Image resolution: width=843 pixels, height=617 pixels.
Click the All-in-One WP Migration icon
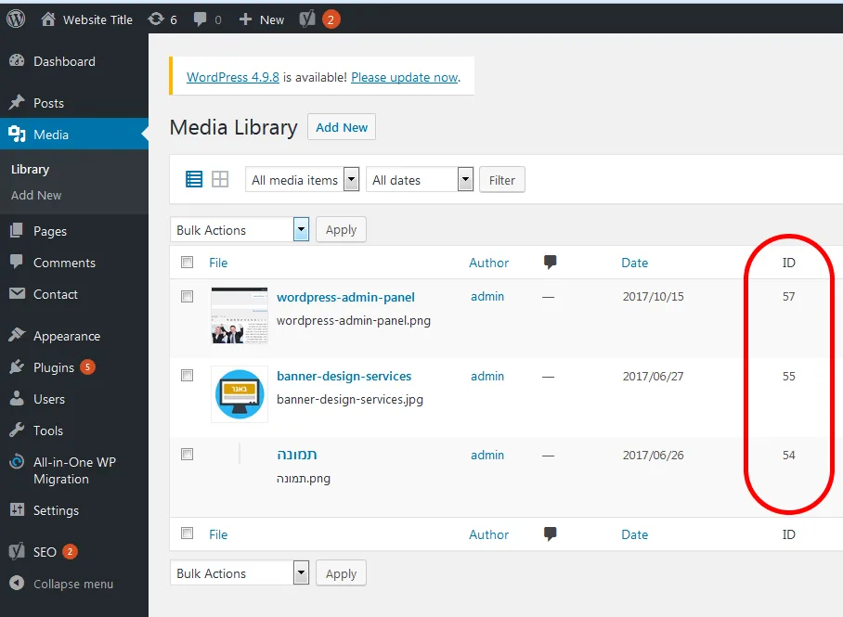17,462
